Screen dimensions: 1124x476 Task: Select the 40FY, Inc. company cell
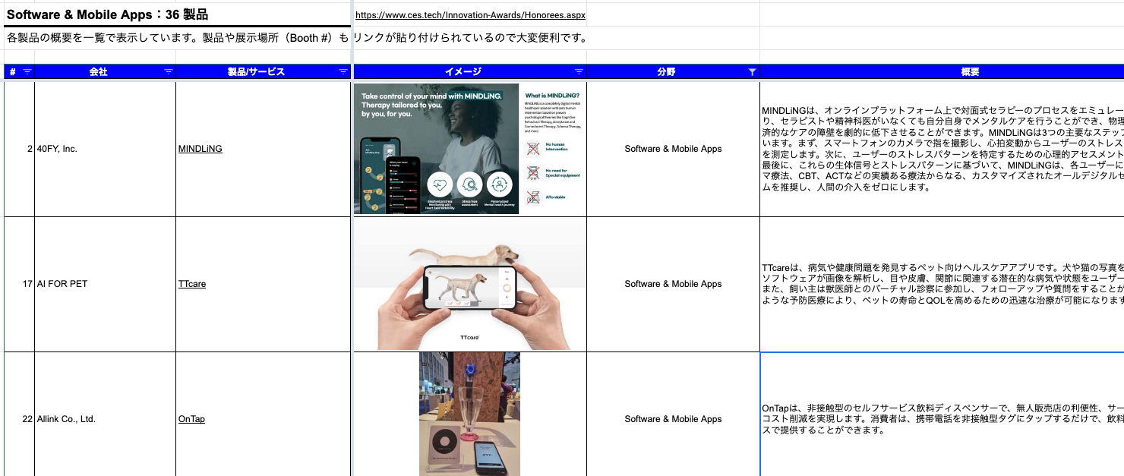pos(106,149)
